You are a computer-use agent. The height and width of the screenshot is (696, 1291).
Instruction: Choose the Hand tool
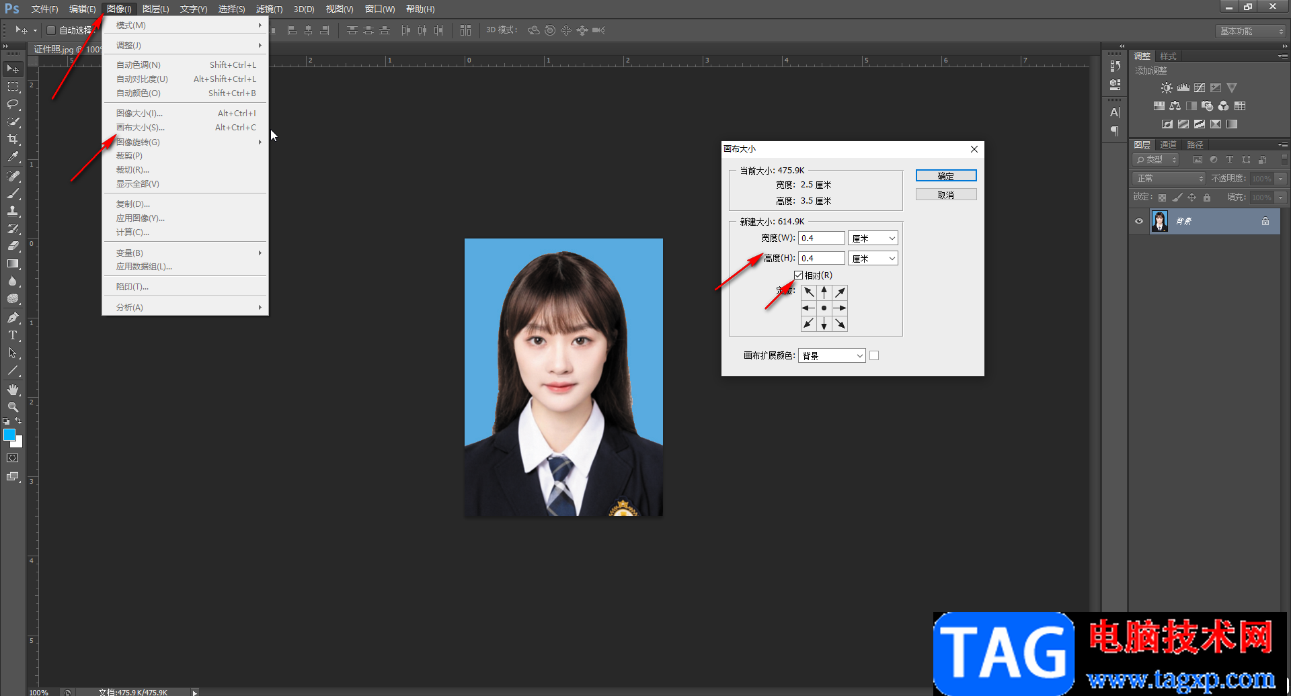(x=13, y=390)
